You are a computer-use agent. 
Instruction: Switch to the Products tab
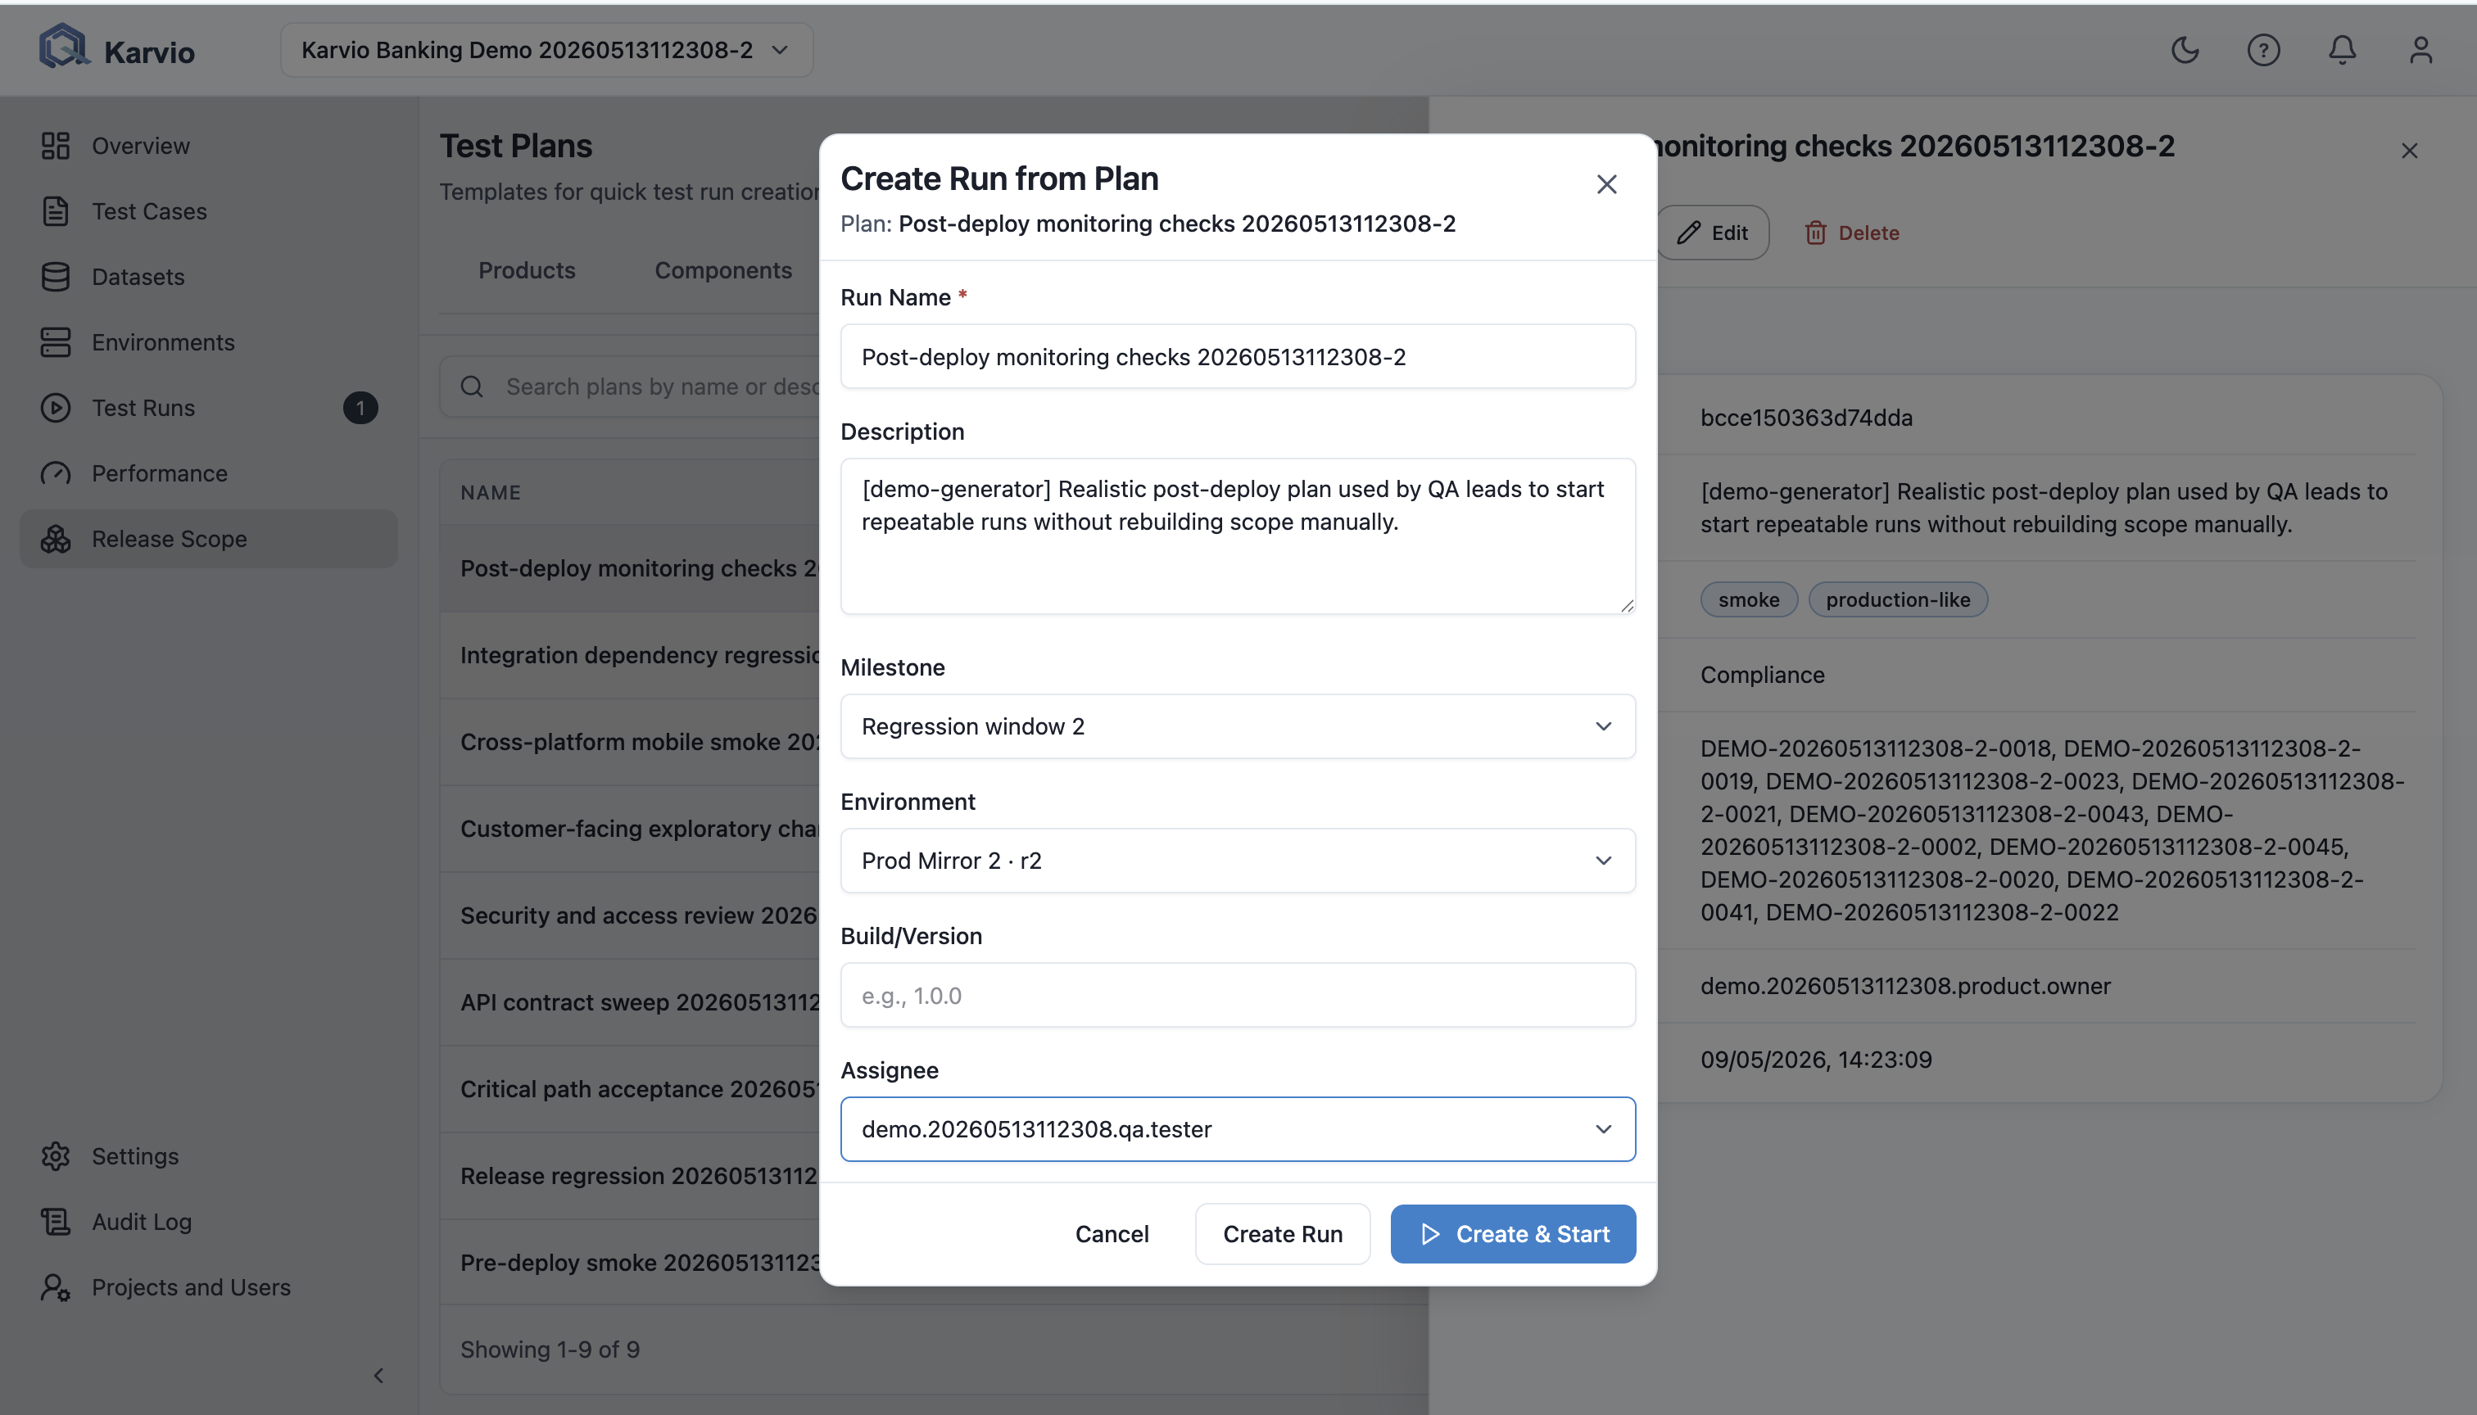[x=527, y=270]
